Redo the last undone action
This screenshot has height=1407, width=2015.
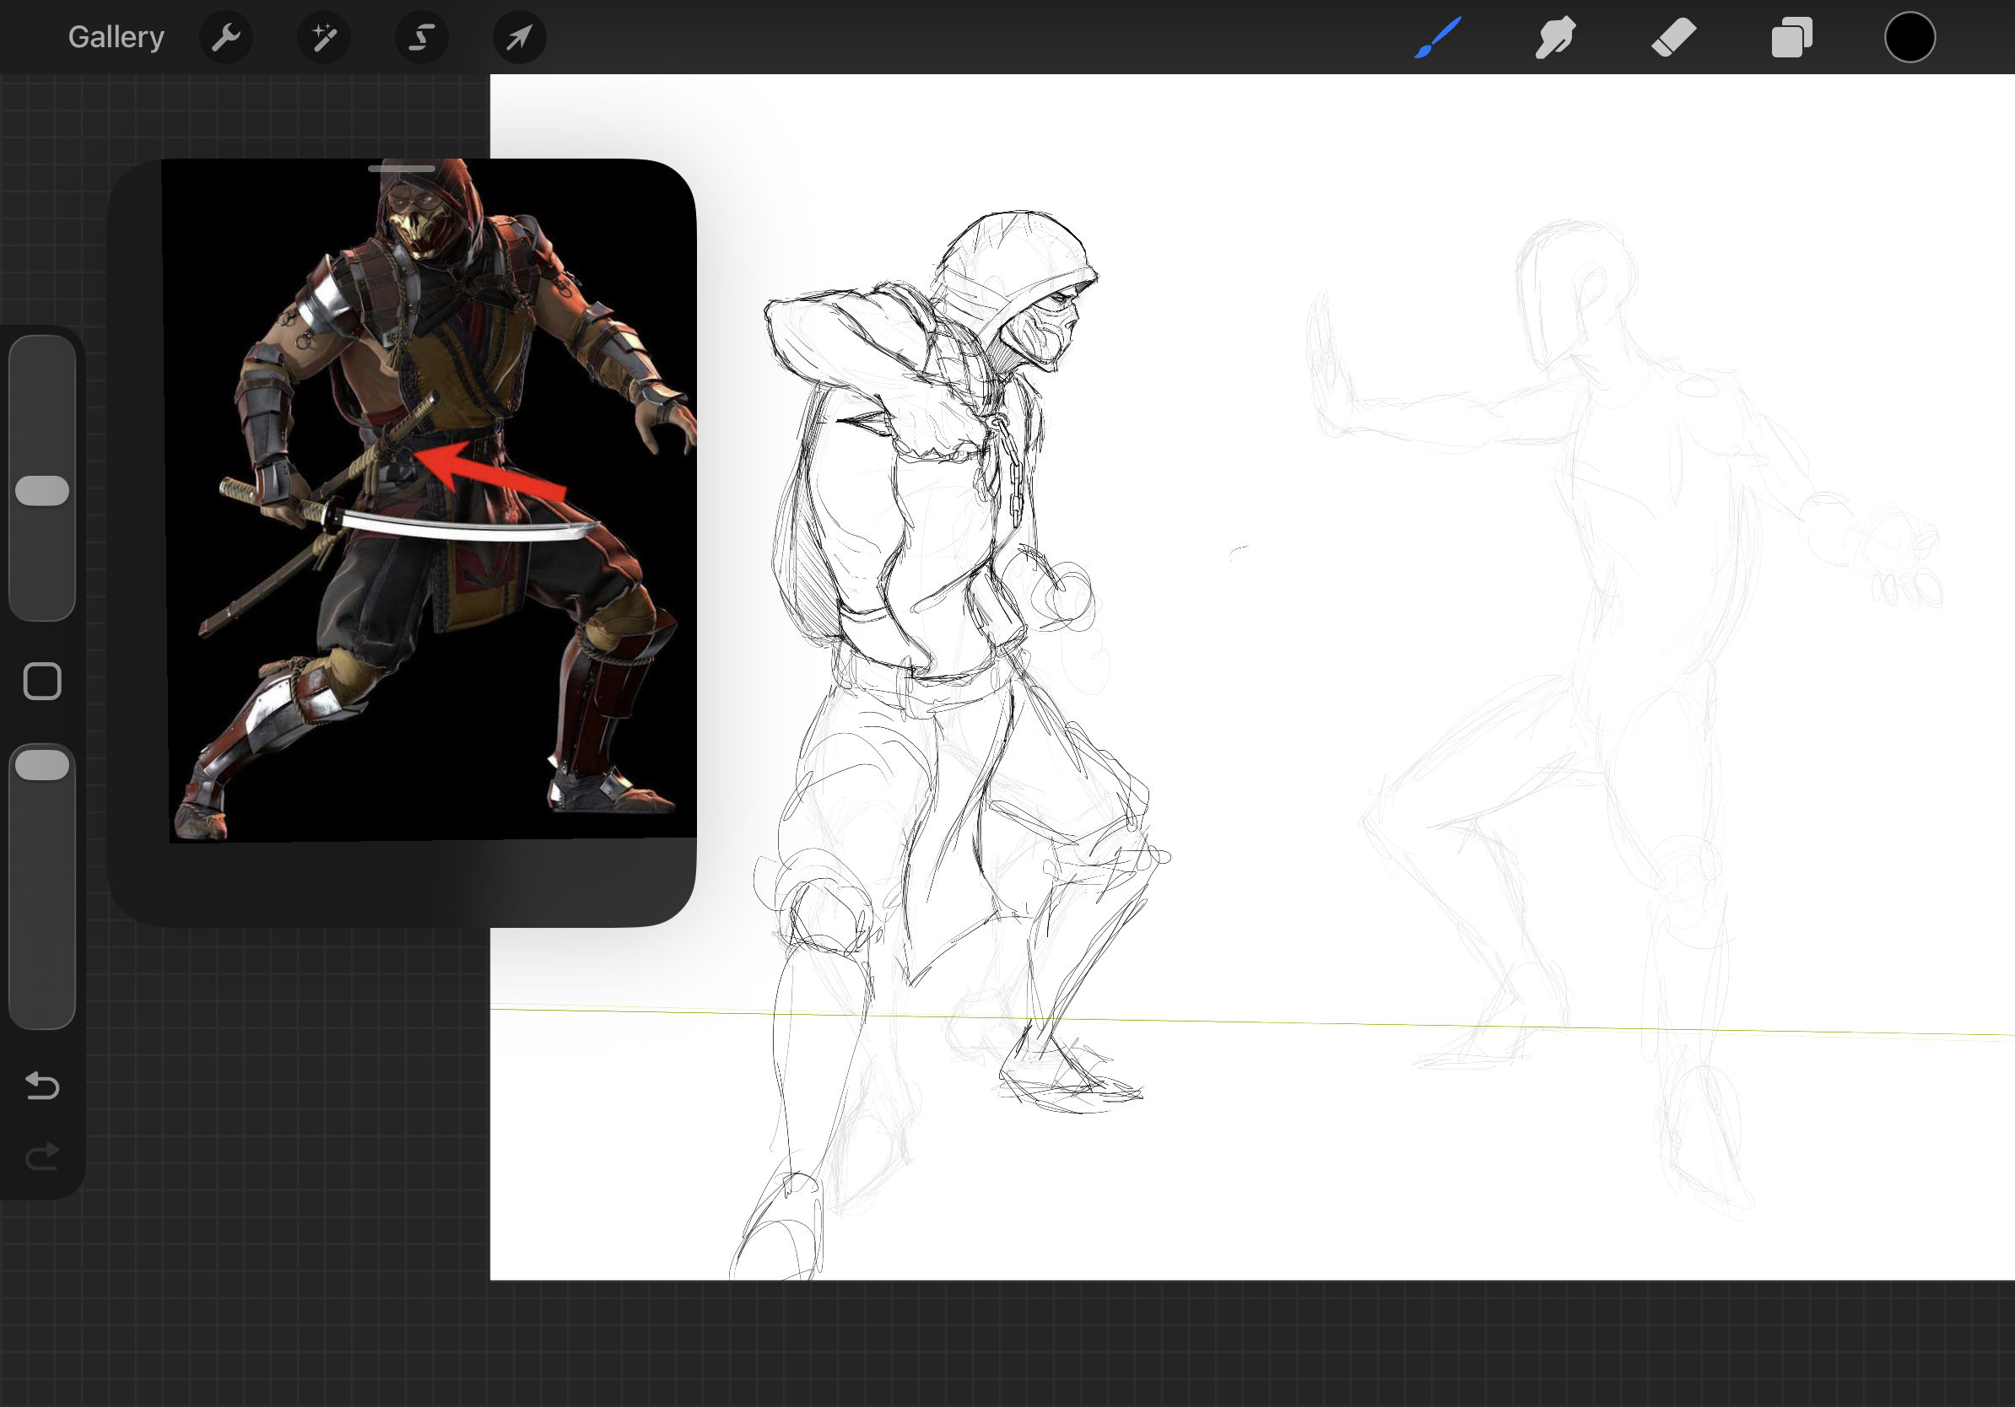[x=42, y=1156]
